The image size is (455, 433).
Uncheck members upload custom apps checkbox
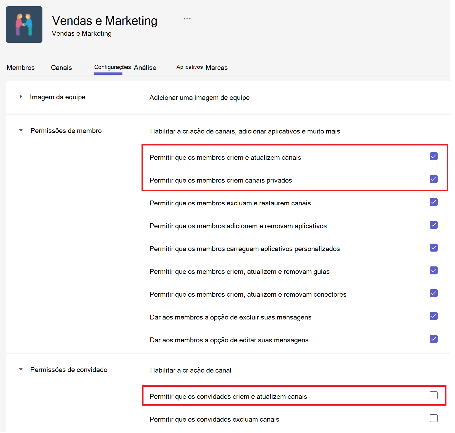(434, 248)
